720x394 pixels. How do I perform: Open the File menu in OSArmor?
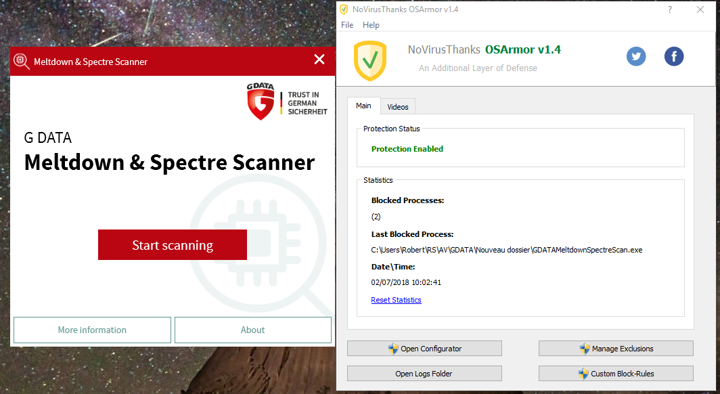tap(347, 25)
